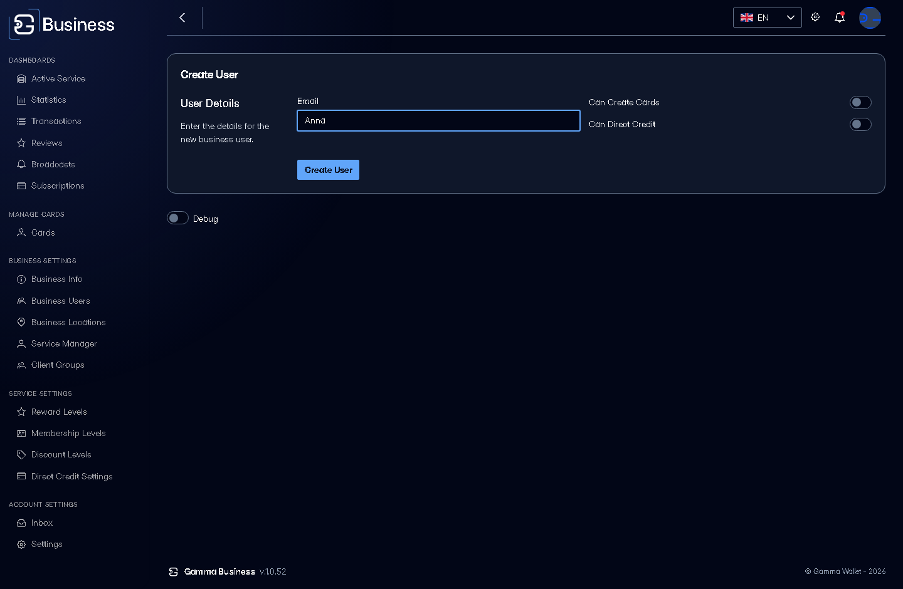Click the v.1.0.52 version text
This screenshot has height=589, width=903.
click(273, 572)
